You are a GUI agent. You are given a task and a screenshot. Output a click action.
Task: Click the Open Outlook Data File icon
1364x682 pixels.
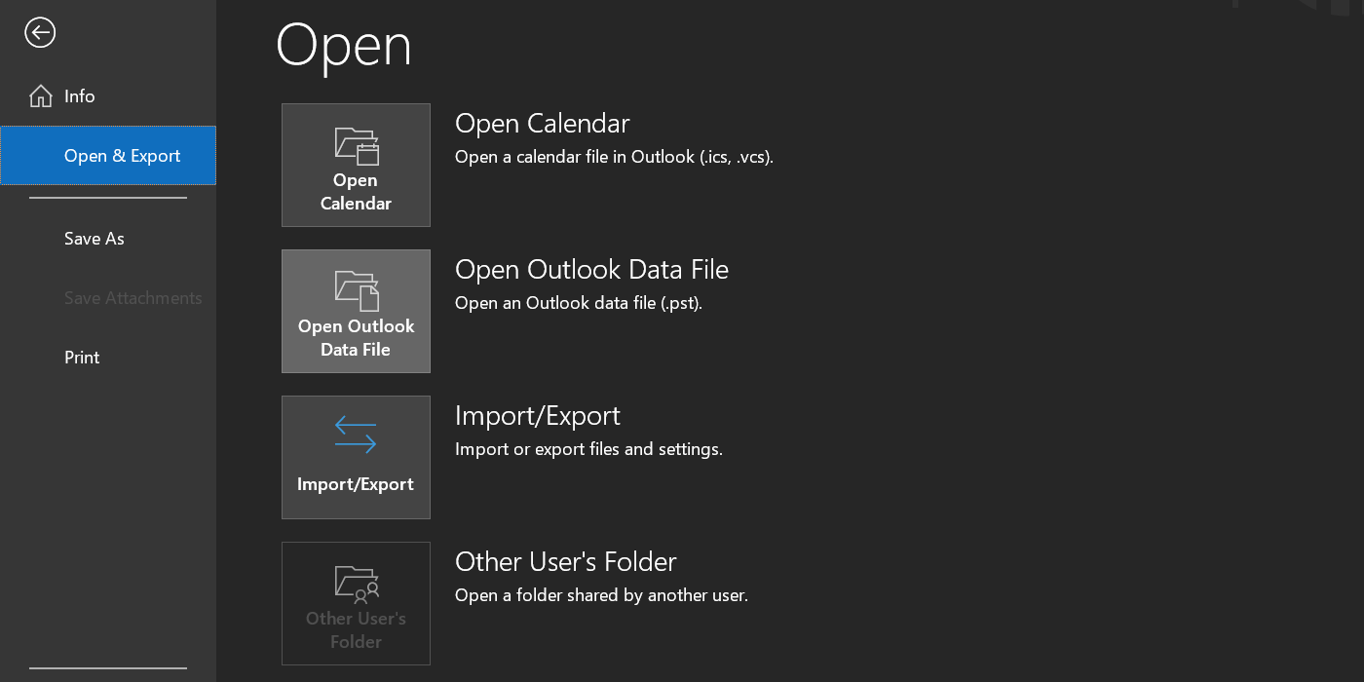click(356, 289)
